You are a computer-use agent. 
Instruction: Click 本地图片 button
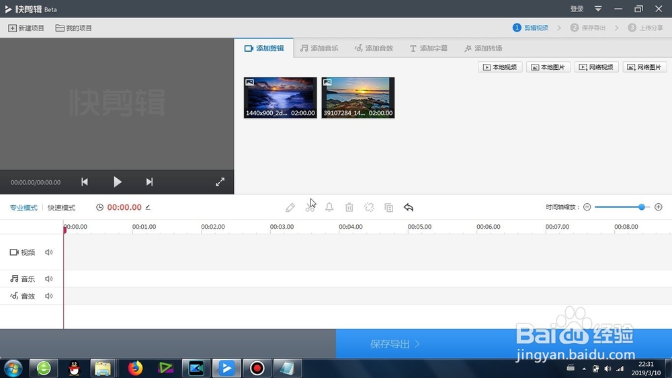(x=548, y=67)
